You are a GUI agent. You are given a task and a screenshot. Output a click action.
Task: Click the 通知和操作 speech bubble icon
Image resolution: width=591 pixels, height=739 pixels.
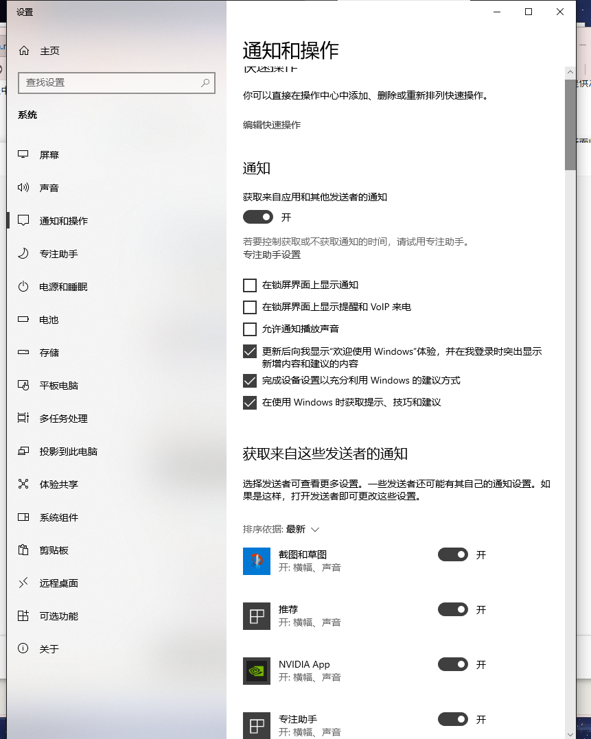[x=23, y=220]
